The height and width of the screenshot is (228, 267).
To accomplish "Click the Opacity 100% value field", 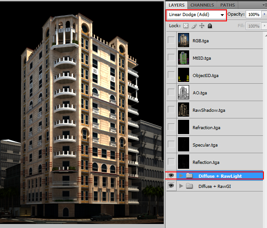I will pyautogui.click(x=254, y=15).
